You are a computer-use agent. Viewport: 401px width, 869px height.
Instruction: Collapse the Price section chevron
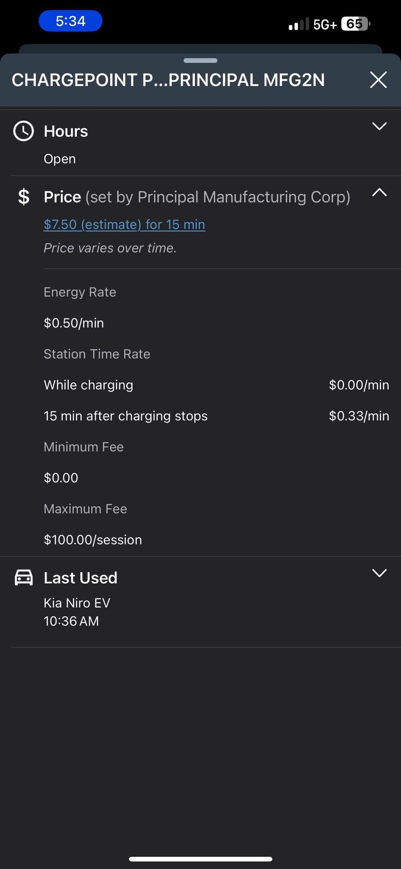[x=379, y=192]
